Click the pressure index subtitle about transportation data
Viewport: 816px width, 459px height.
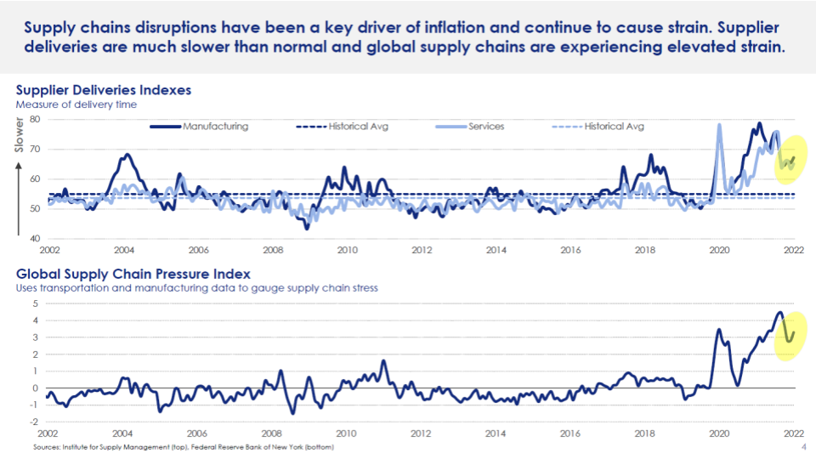pos(196,288)
